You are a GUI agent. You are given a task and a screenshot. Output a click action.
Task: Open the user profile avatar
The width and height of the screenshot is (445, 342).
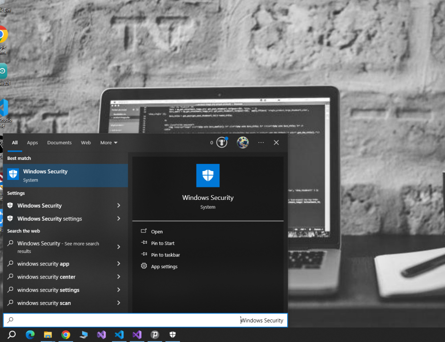coord(243,143)
